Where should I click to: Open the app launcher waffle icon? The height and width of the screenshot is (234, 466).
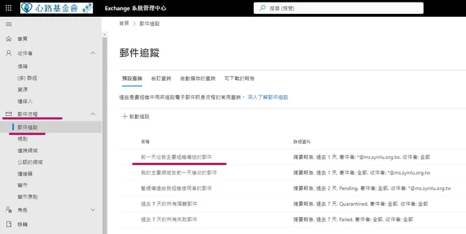point(8,8)
